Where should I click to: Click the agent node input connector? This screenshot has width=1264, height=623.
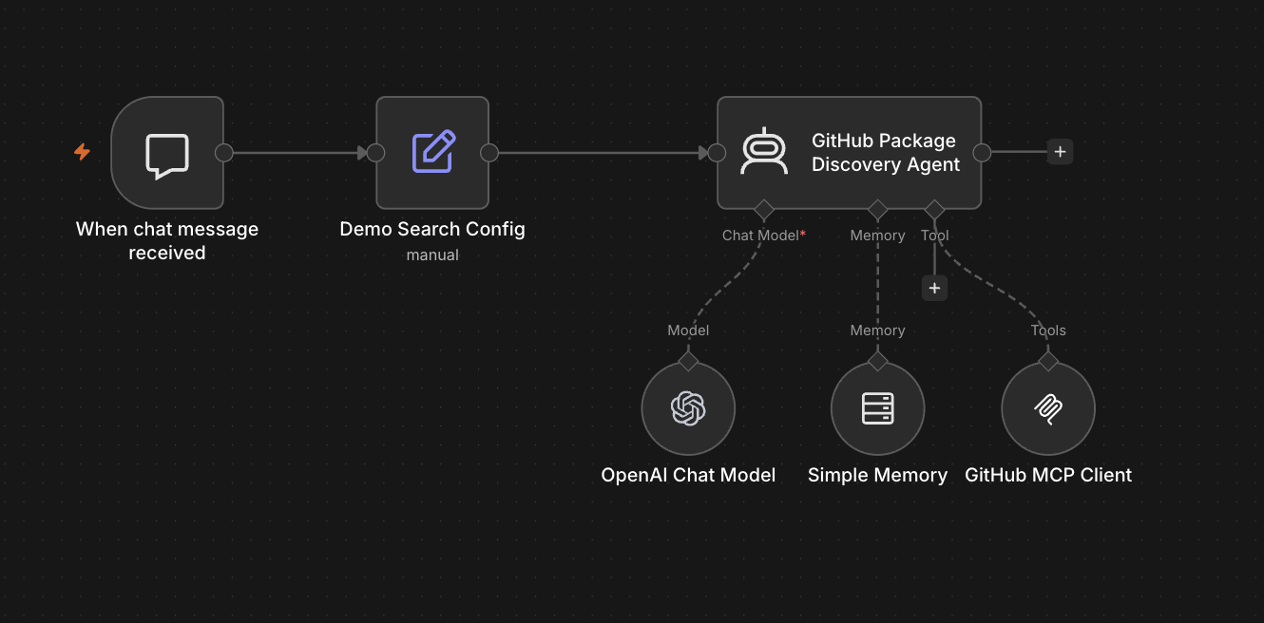tap(717, 153)
